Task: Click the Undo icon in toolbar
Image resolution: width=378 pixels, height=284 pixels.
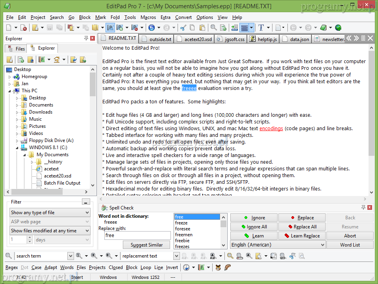Action: [x=152, y=28]
